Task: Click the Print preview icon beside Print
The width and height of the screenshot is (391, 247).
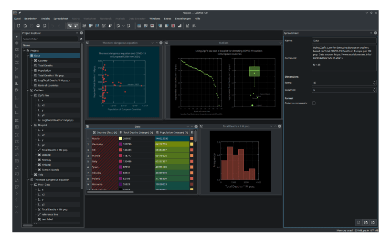Action: click(44, 26)
